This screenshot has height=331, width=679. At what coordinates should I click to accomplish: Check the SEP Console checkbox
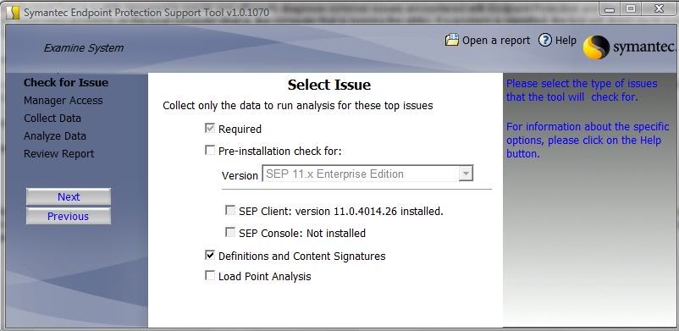tap(230, 233)
